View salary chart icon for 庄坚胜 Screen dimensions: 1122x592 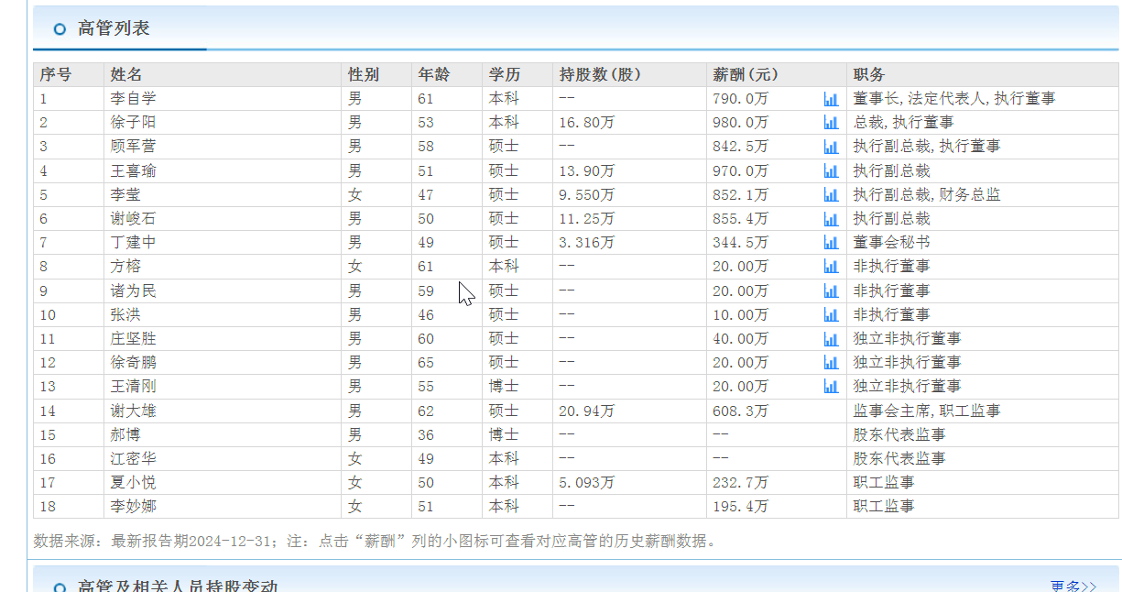pyautogui.click(x=831, y=339)
